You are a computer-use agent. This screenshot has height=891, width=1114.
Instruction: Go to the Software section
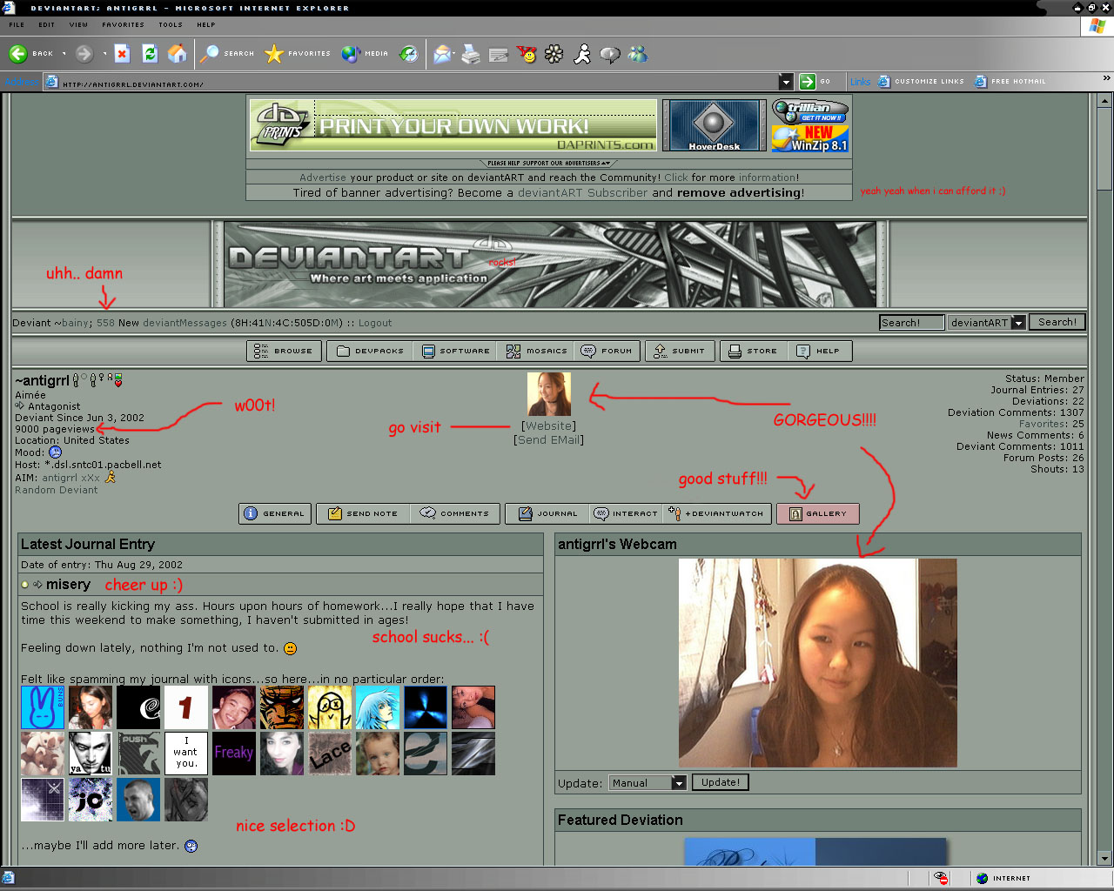tap(455, 352)
